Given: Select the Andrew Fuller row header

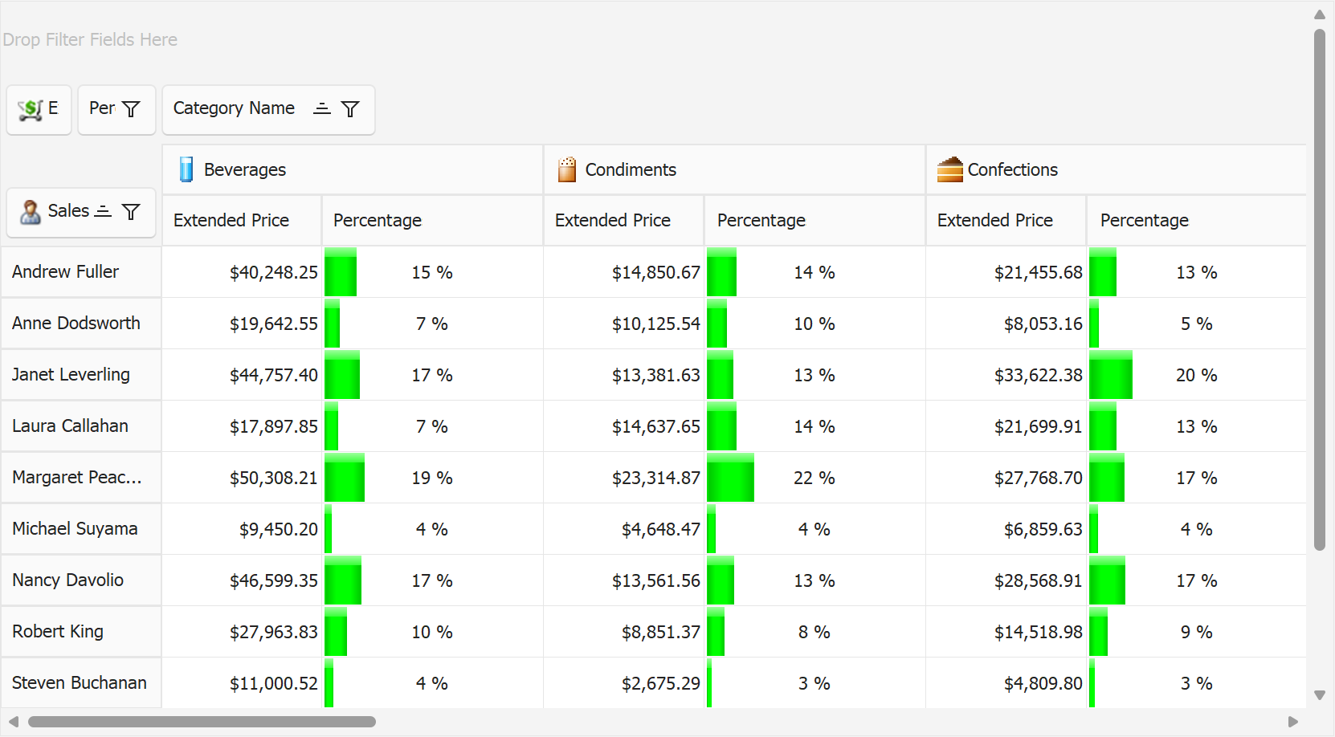Looking at the screenshot, I should pyautogui.click(x=66, y=272).
